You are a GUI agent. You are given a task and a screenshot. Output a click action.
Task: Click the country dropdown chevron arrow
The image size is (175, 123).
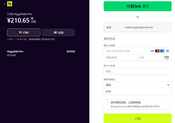tap(168, 85)
